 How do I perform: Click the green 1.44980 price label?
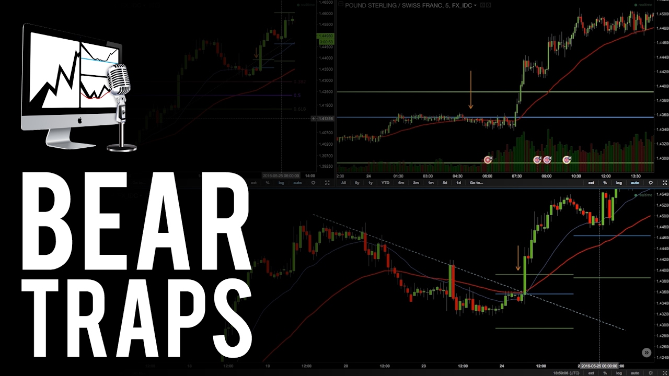click(x=325, y=36)
